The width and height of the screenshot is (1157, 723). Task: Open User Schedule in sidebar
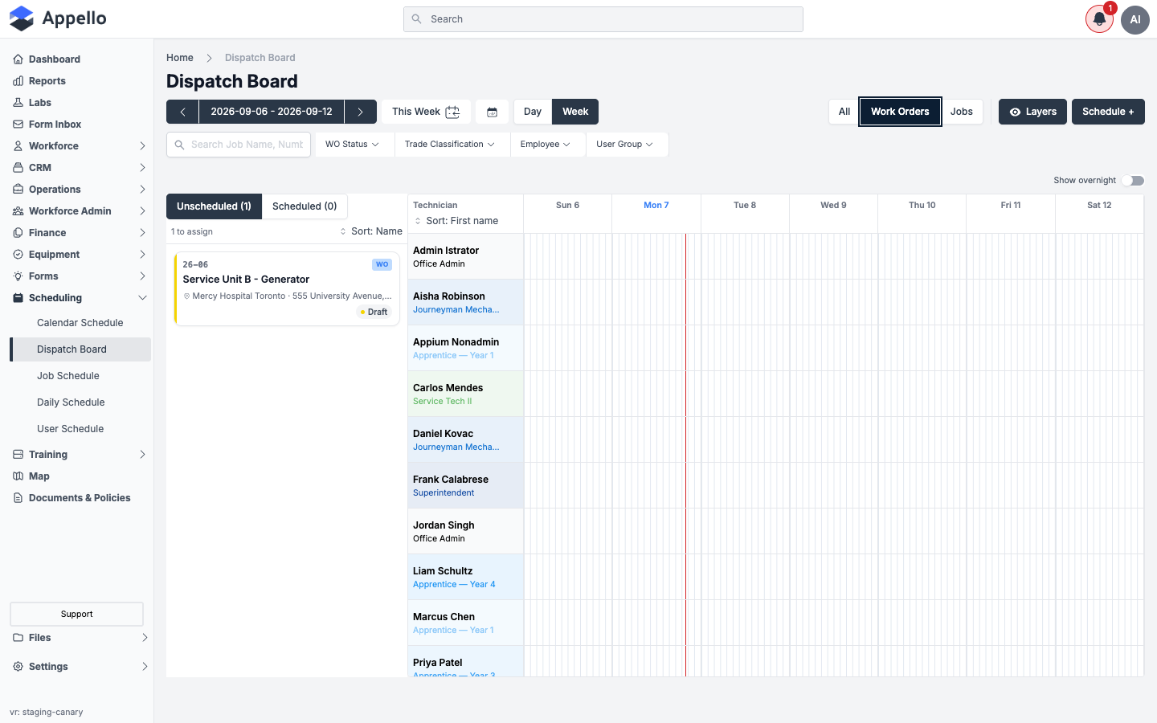[80, 429]
